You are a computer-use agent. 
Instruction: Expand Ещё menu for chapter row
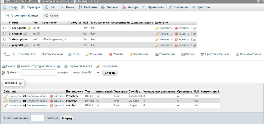pos(194,34)
